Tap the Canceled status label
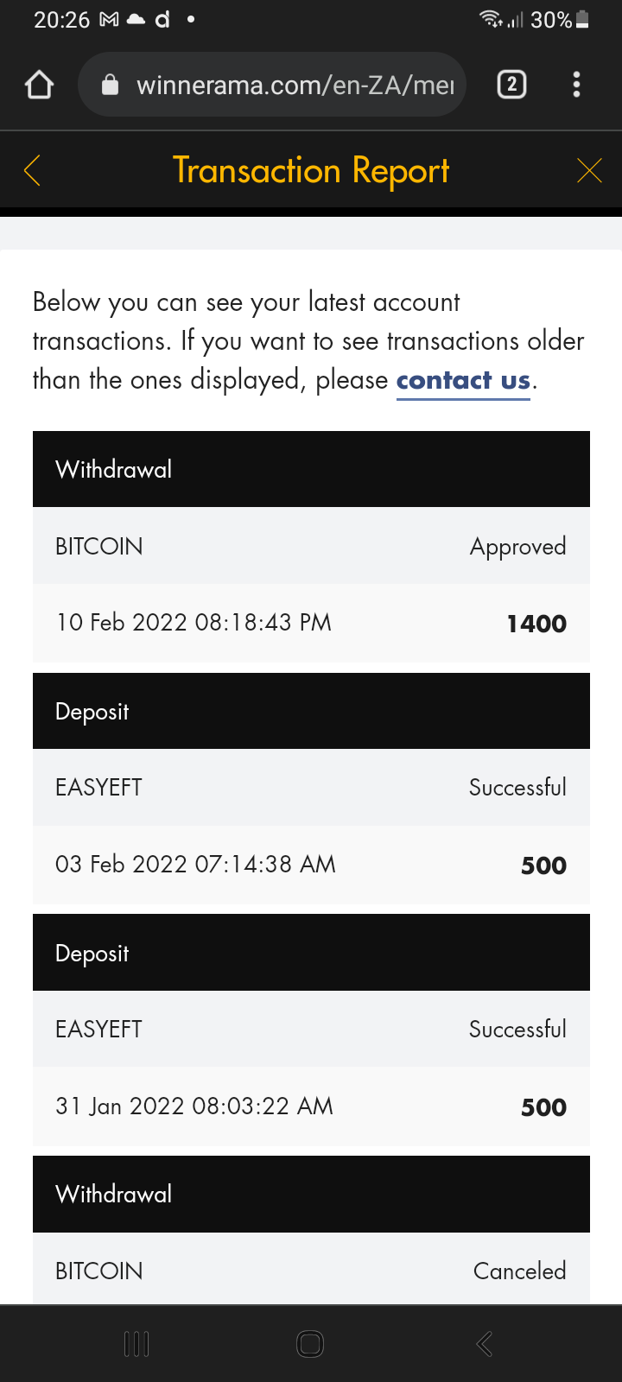Image resolution: width=622 pixels, height=1382 pixels. 520,1271
